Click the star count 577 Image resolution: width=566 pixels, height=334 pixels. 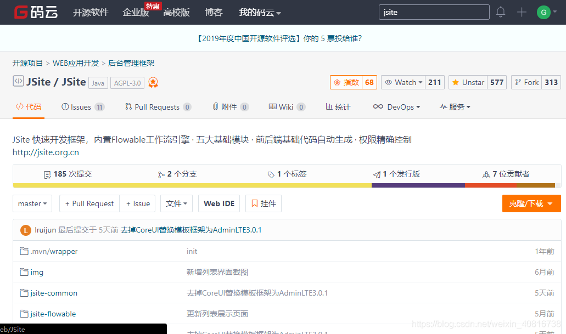[497, 82]
